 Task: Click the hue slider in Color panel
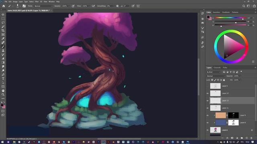pos(230,18)
